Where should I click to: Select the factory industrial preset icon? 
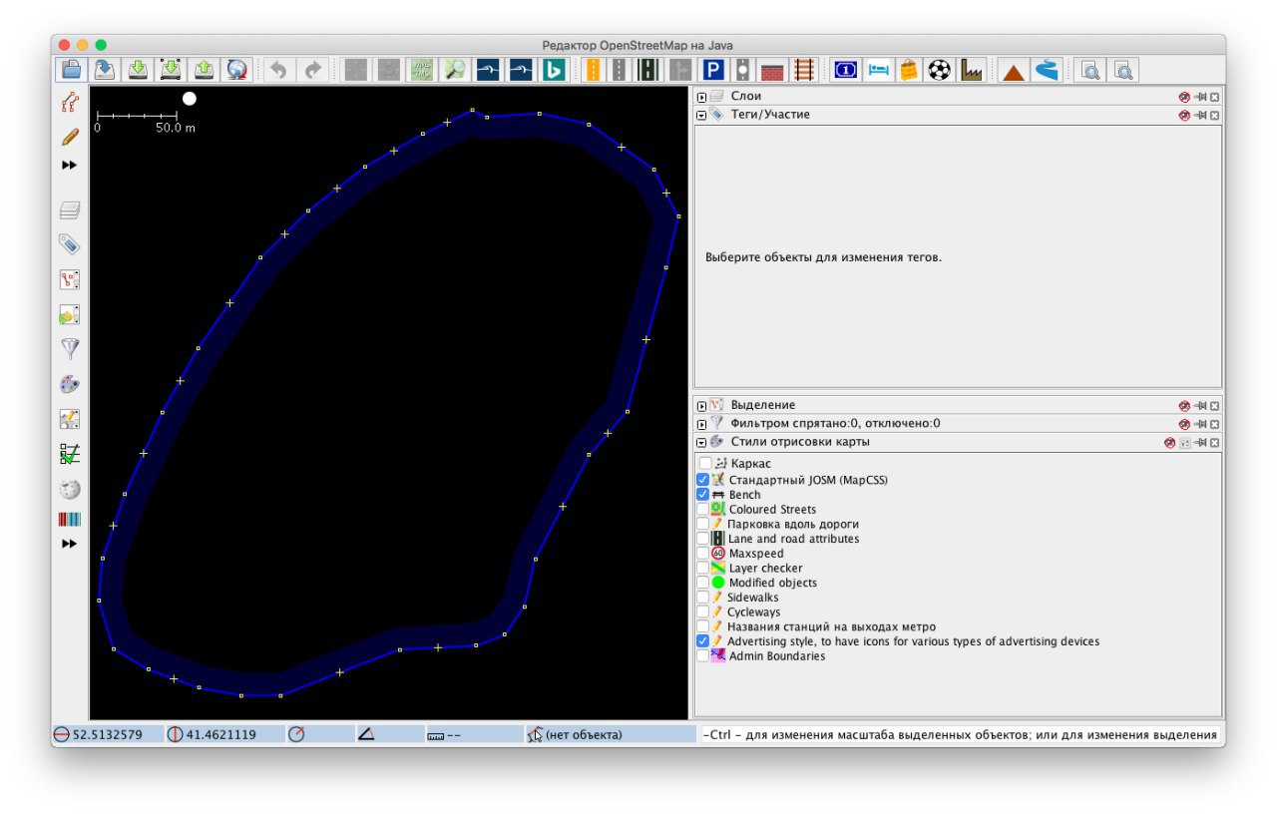[971, 70]
